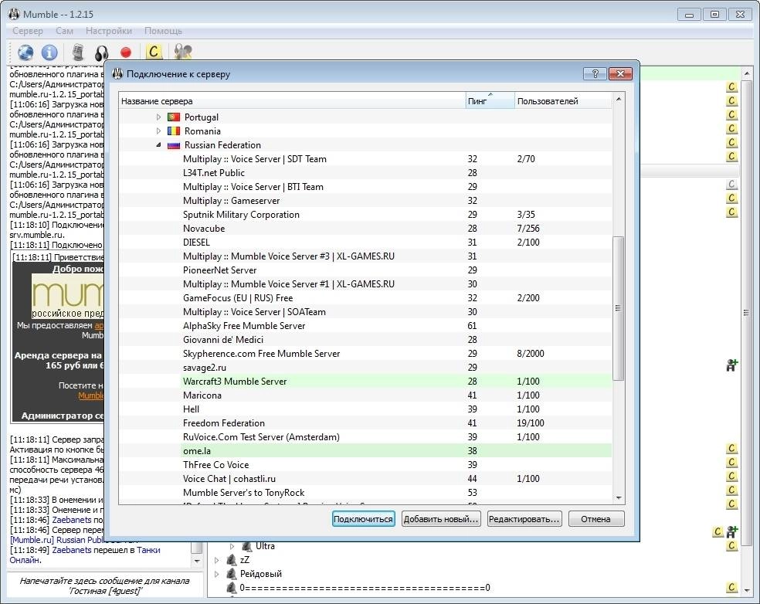This screenshot has height=604, width=760.
Task: Click the server list scroll-up arrow
Action: point(619,99)
